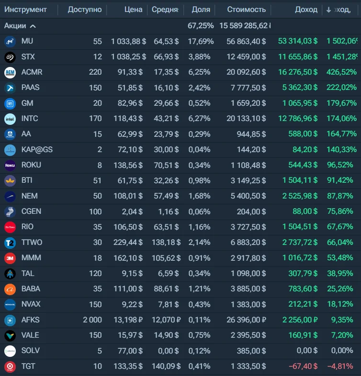The height and width of the screenshot is (376, 361).
Task: Select the ROKU ticker name
Action: click(x=31, y=165)
